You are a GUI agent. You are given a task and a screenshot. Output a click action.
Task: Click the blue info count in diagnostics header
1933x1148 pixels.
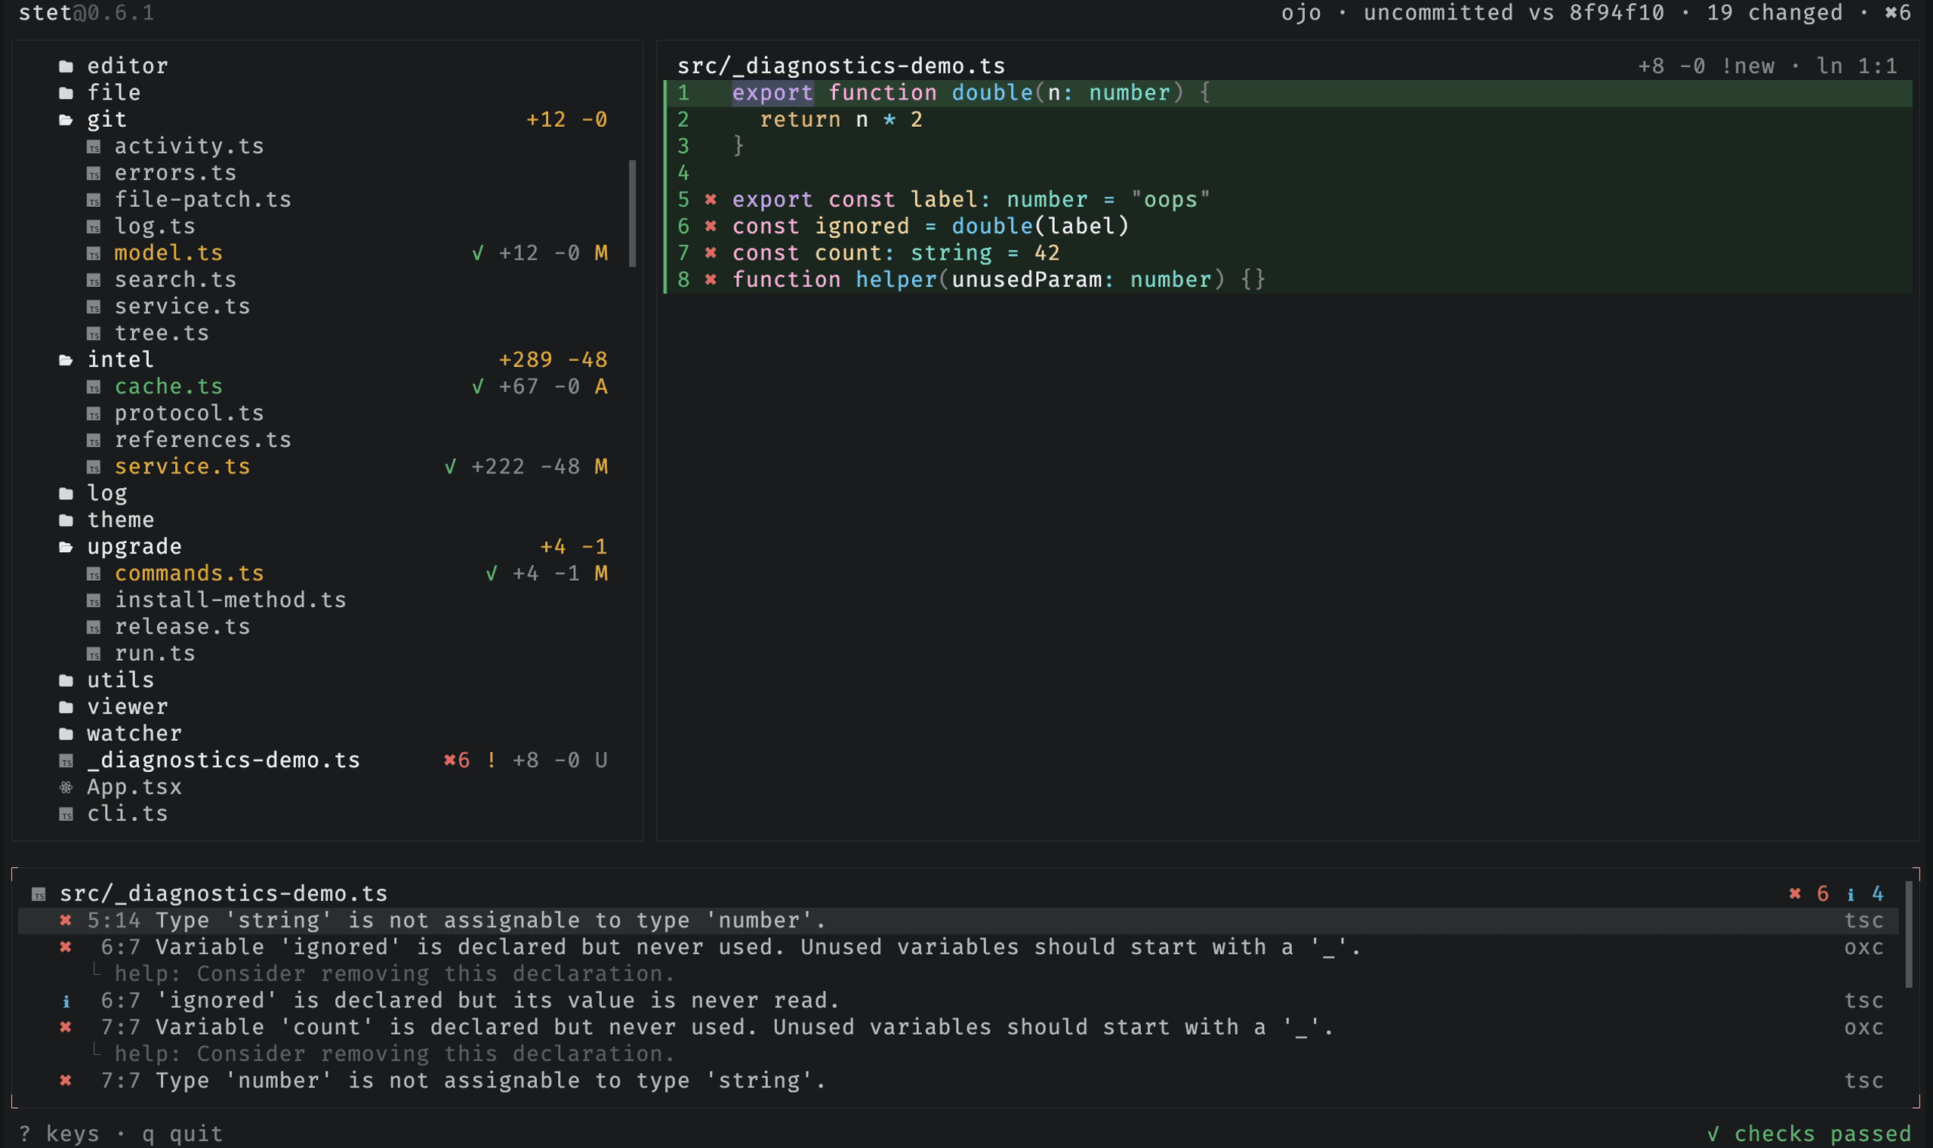click(1866, 894)
